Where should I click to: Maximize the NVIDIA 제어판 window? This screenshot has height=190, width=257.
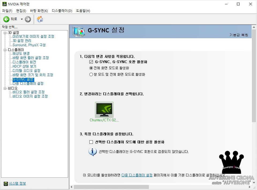point(238,4)
